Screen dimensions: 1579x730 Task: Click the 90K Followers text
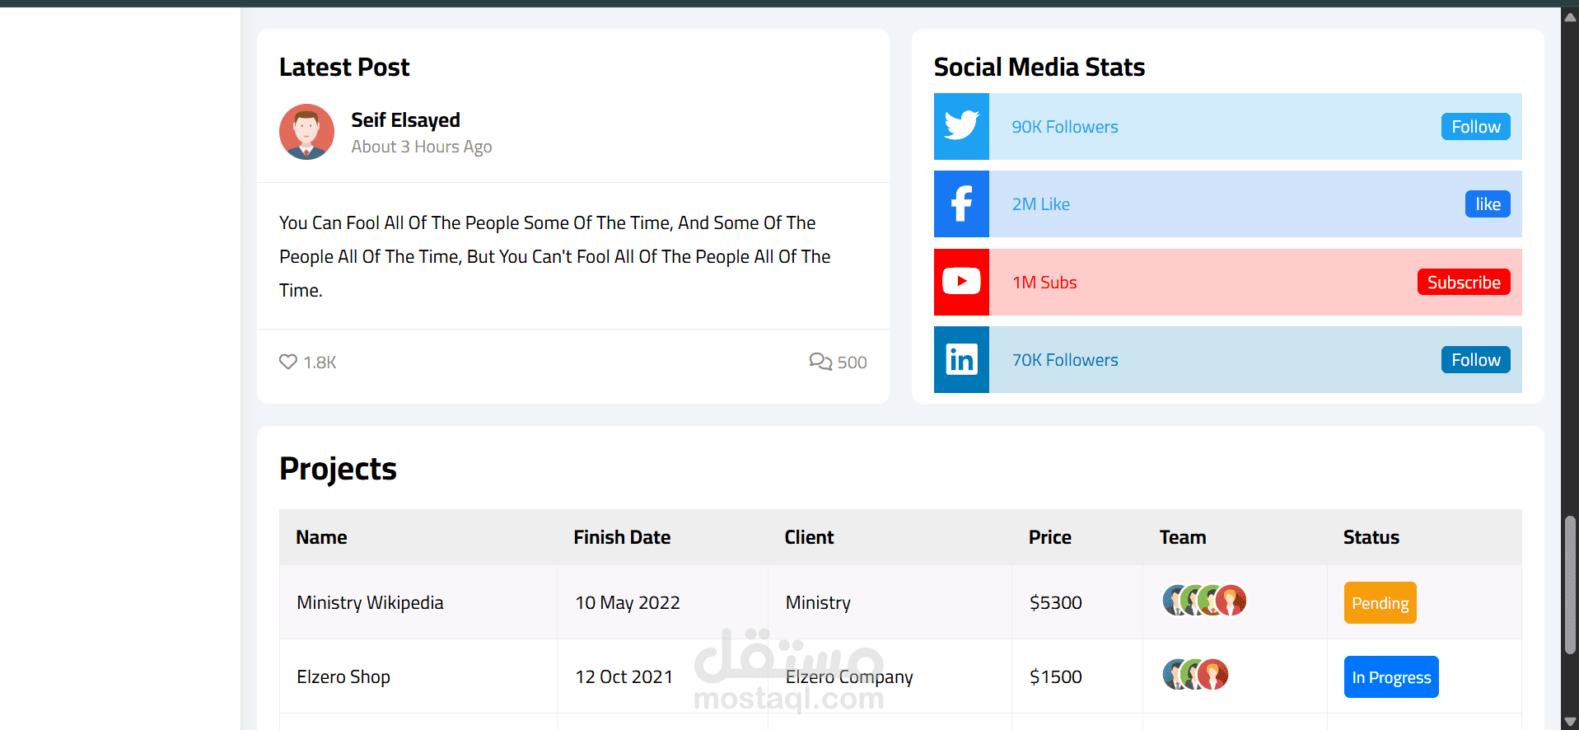[1064, 127]
